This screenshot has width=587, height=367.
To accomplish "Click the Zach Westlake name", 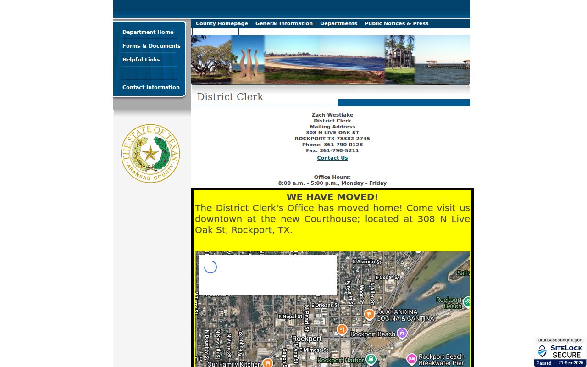I will click(x=332, y=115).
